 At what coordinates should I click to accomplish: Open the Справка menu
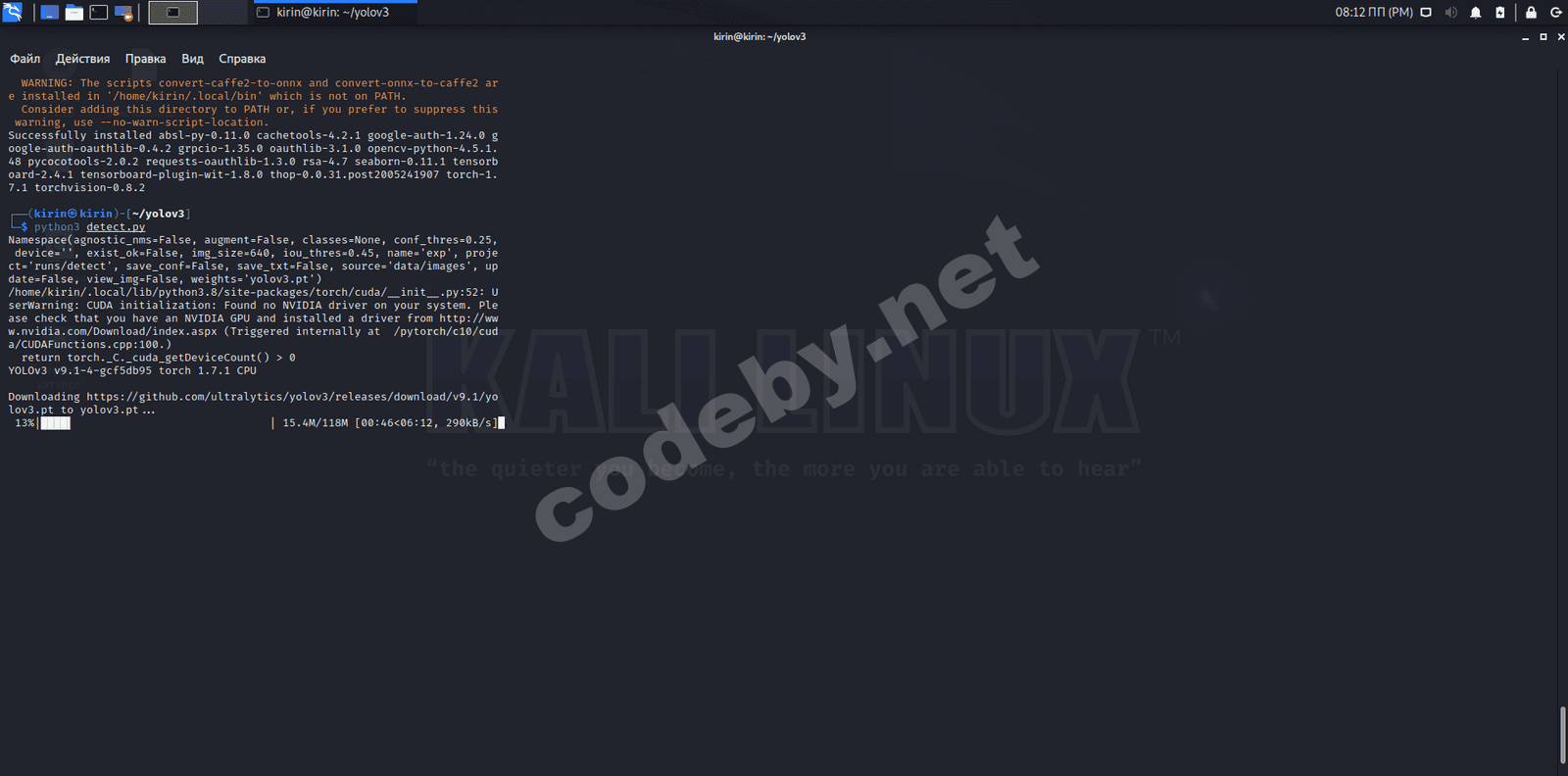tap(242, 59)
